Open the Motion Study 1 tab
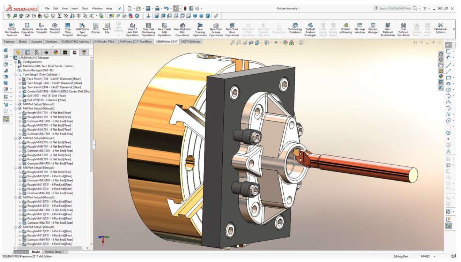Screen dimensions: 461x262 click(54, 252)
